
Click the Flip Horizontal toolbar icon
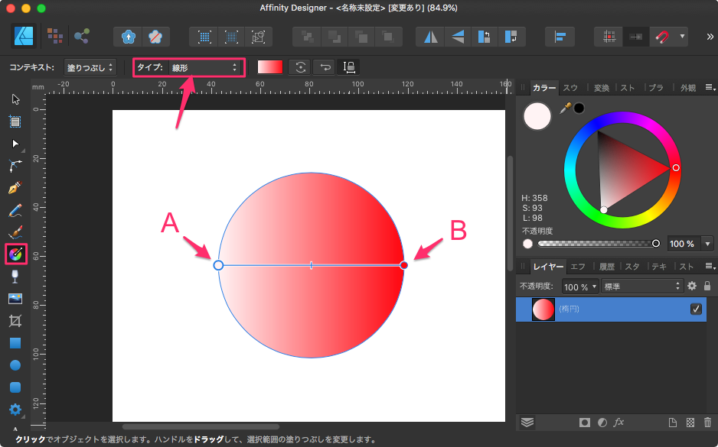coord(432,36)
